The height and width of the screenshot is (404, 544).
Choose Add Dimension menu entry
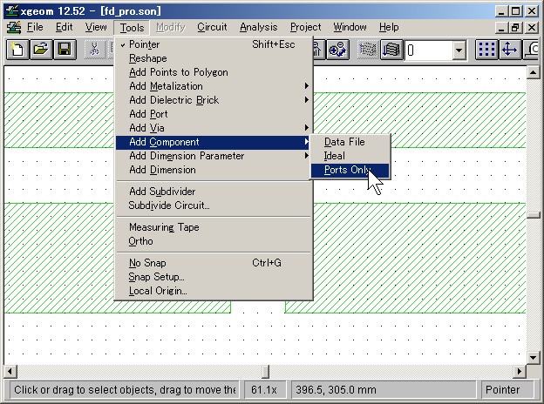pos(214,170)
